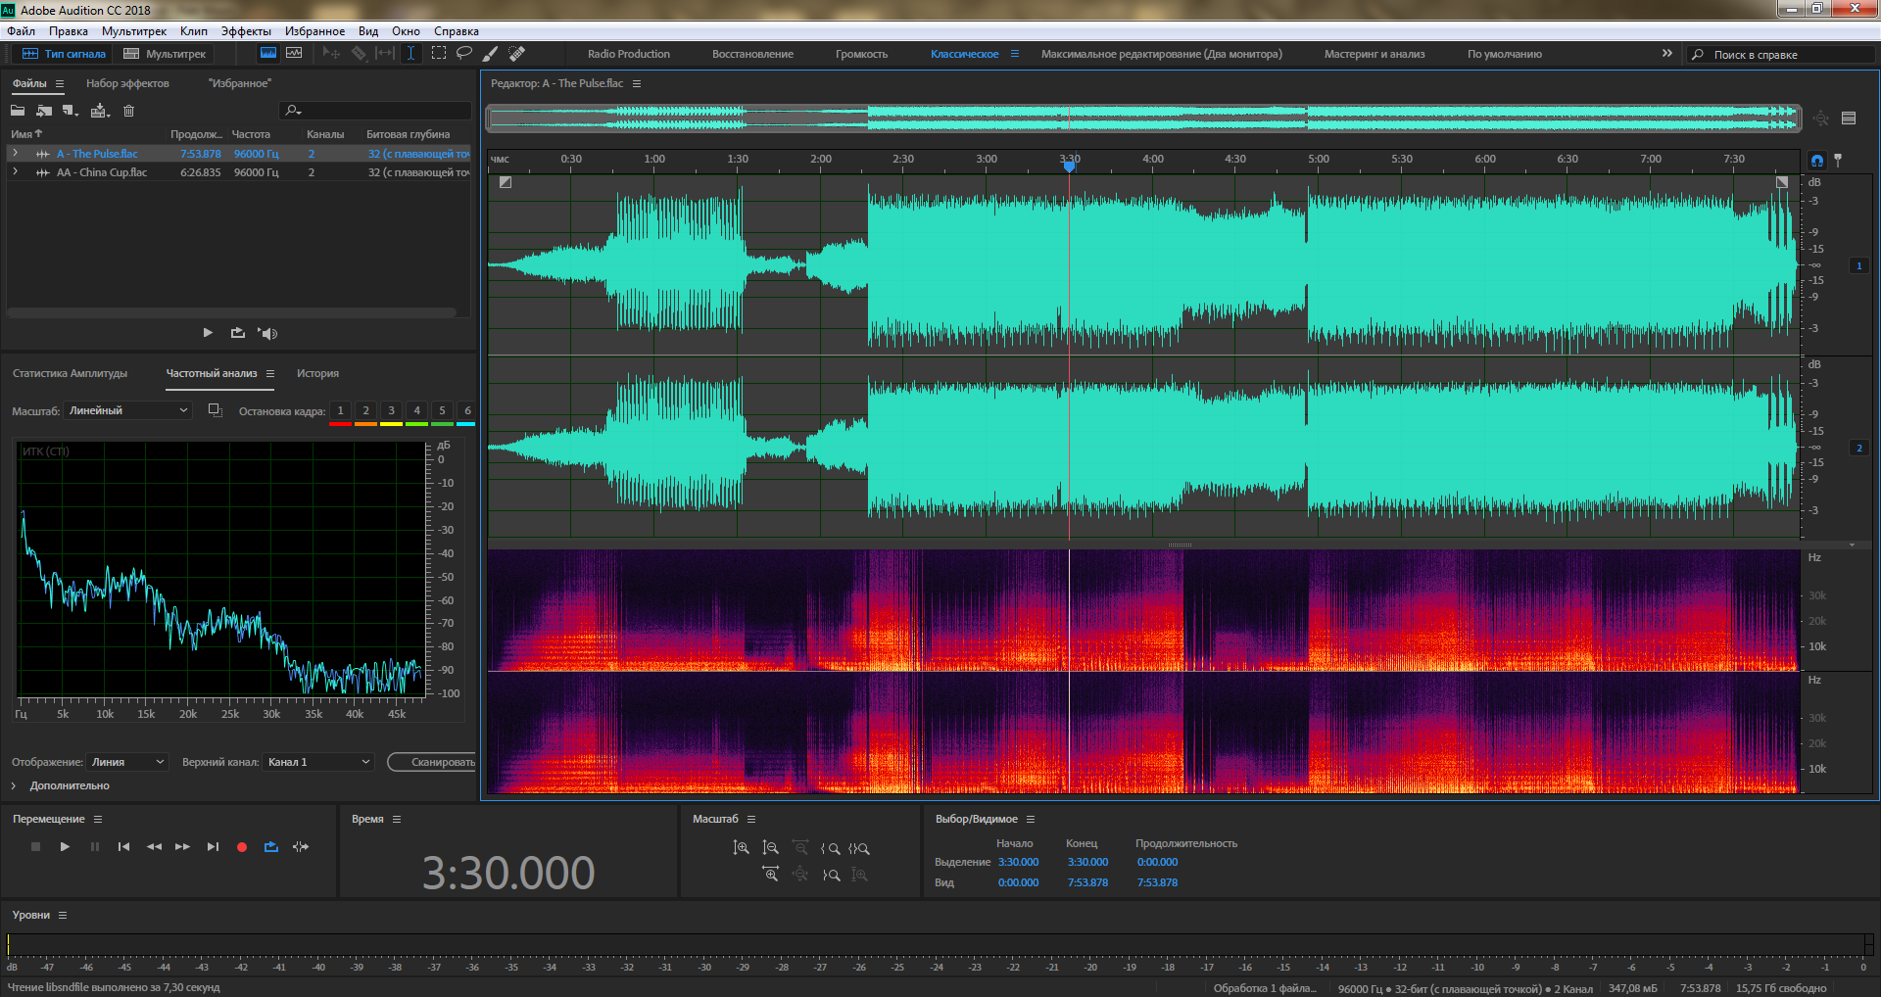Show more workspaces with double chevron
This screenshot has width=1881, height=997.
[1667, 54]
